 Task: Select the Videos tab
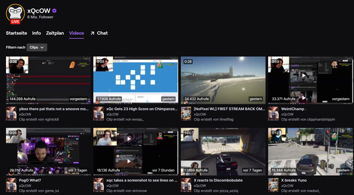pos(76,33)
